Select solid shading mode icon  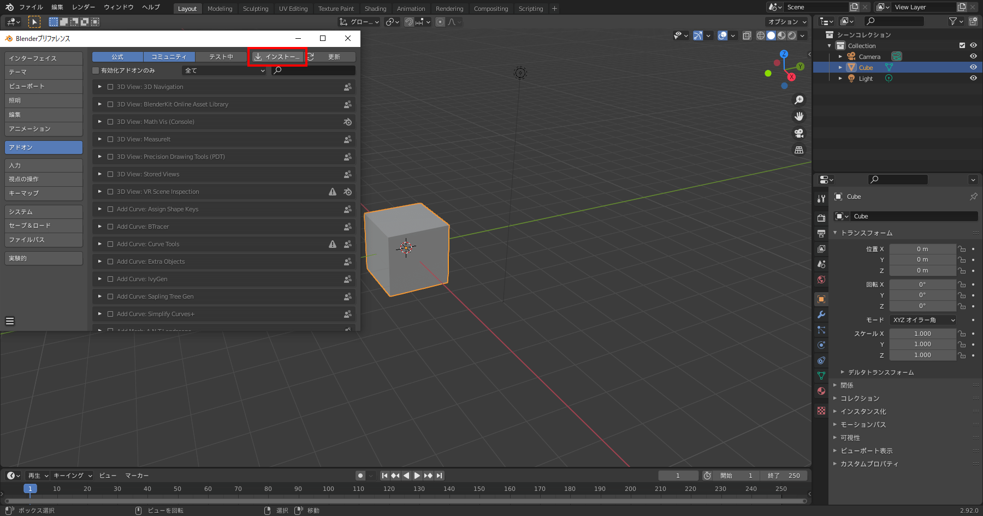(x=771, y=35)
